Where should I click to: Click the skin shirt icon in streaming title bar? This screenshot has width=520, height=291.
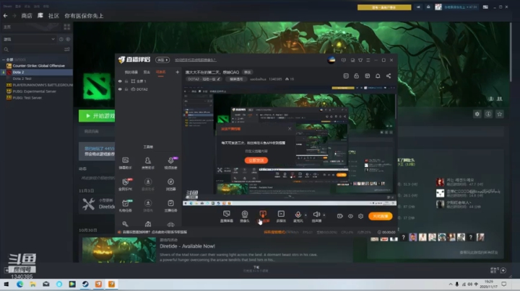click(360, 61)
